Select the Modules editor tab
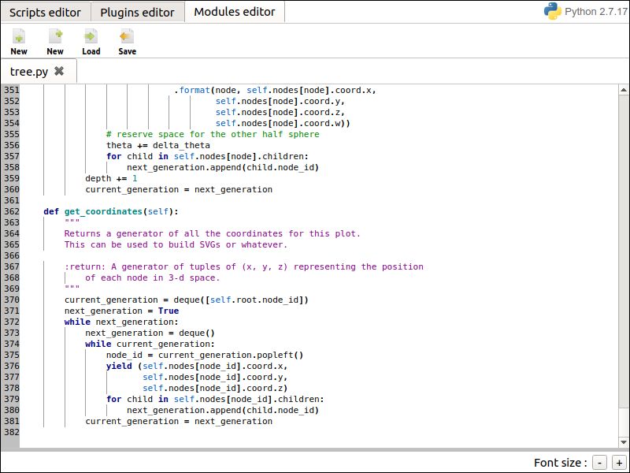Image resolution: width=630 pixels, height=473 pixels. (234, 12)
